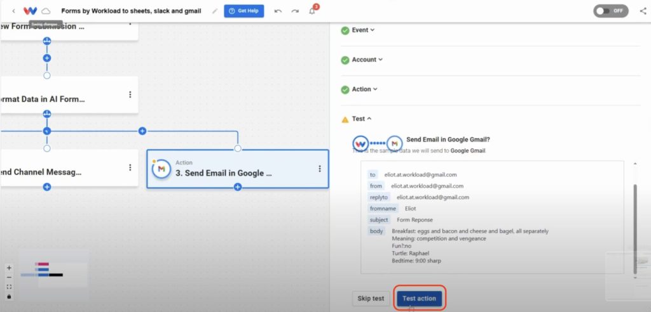Click the Test action button

(420, 298)
